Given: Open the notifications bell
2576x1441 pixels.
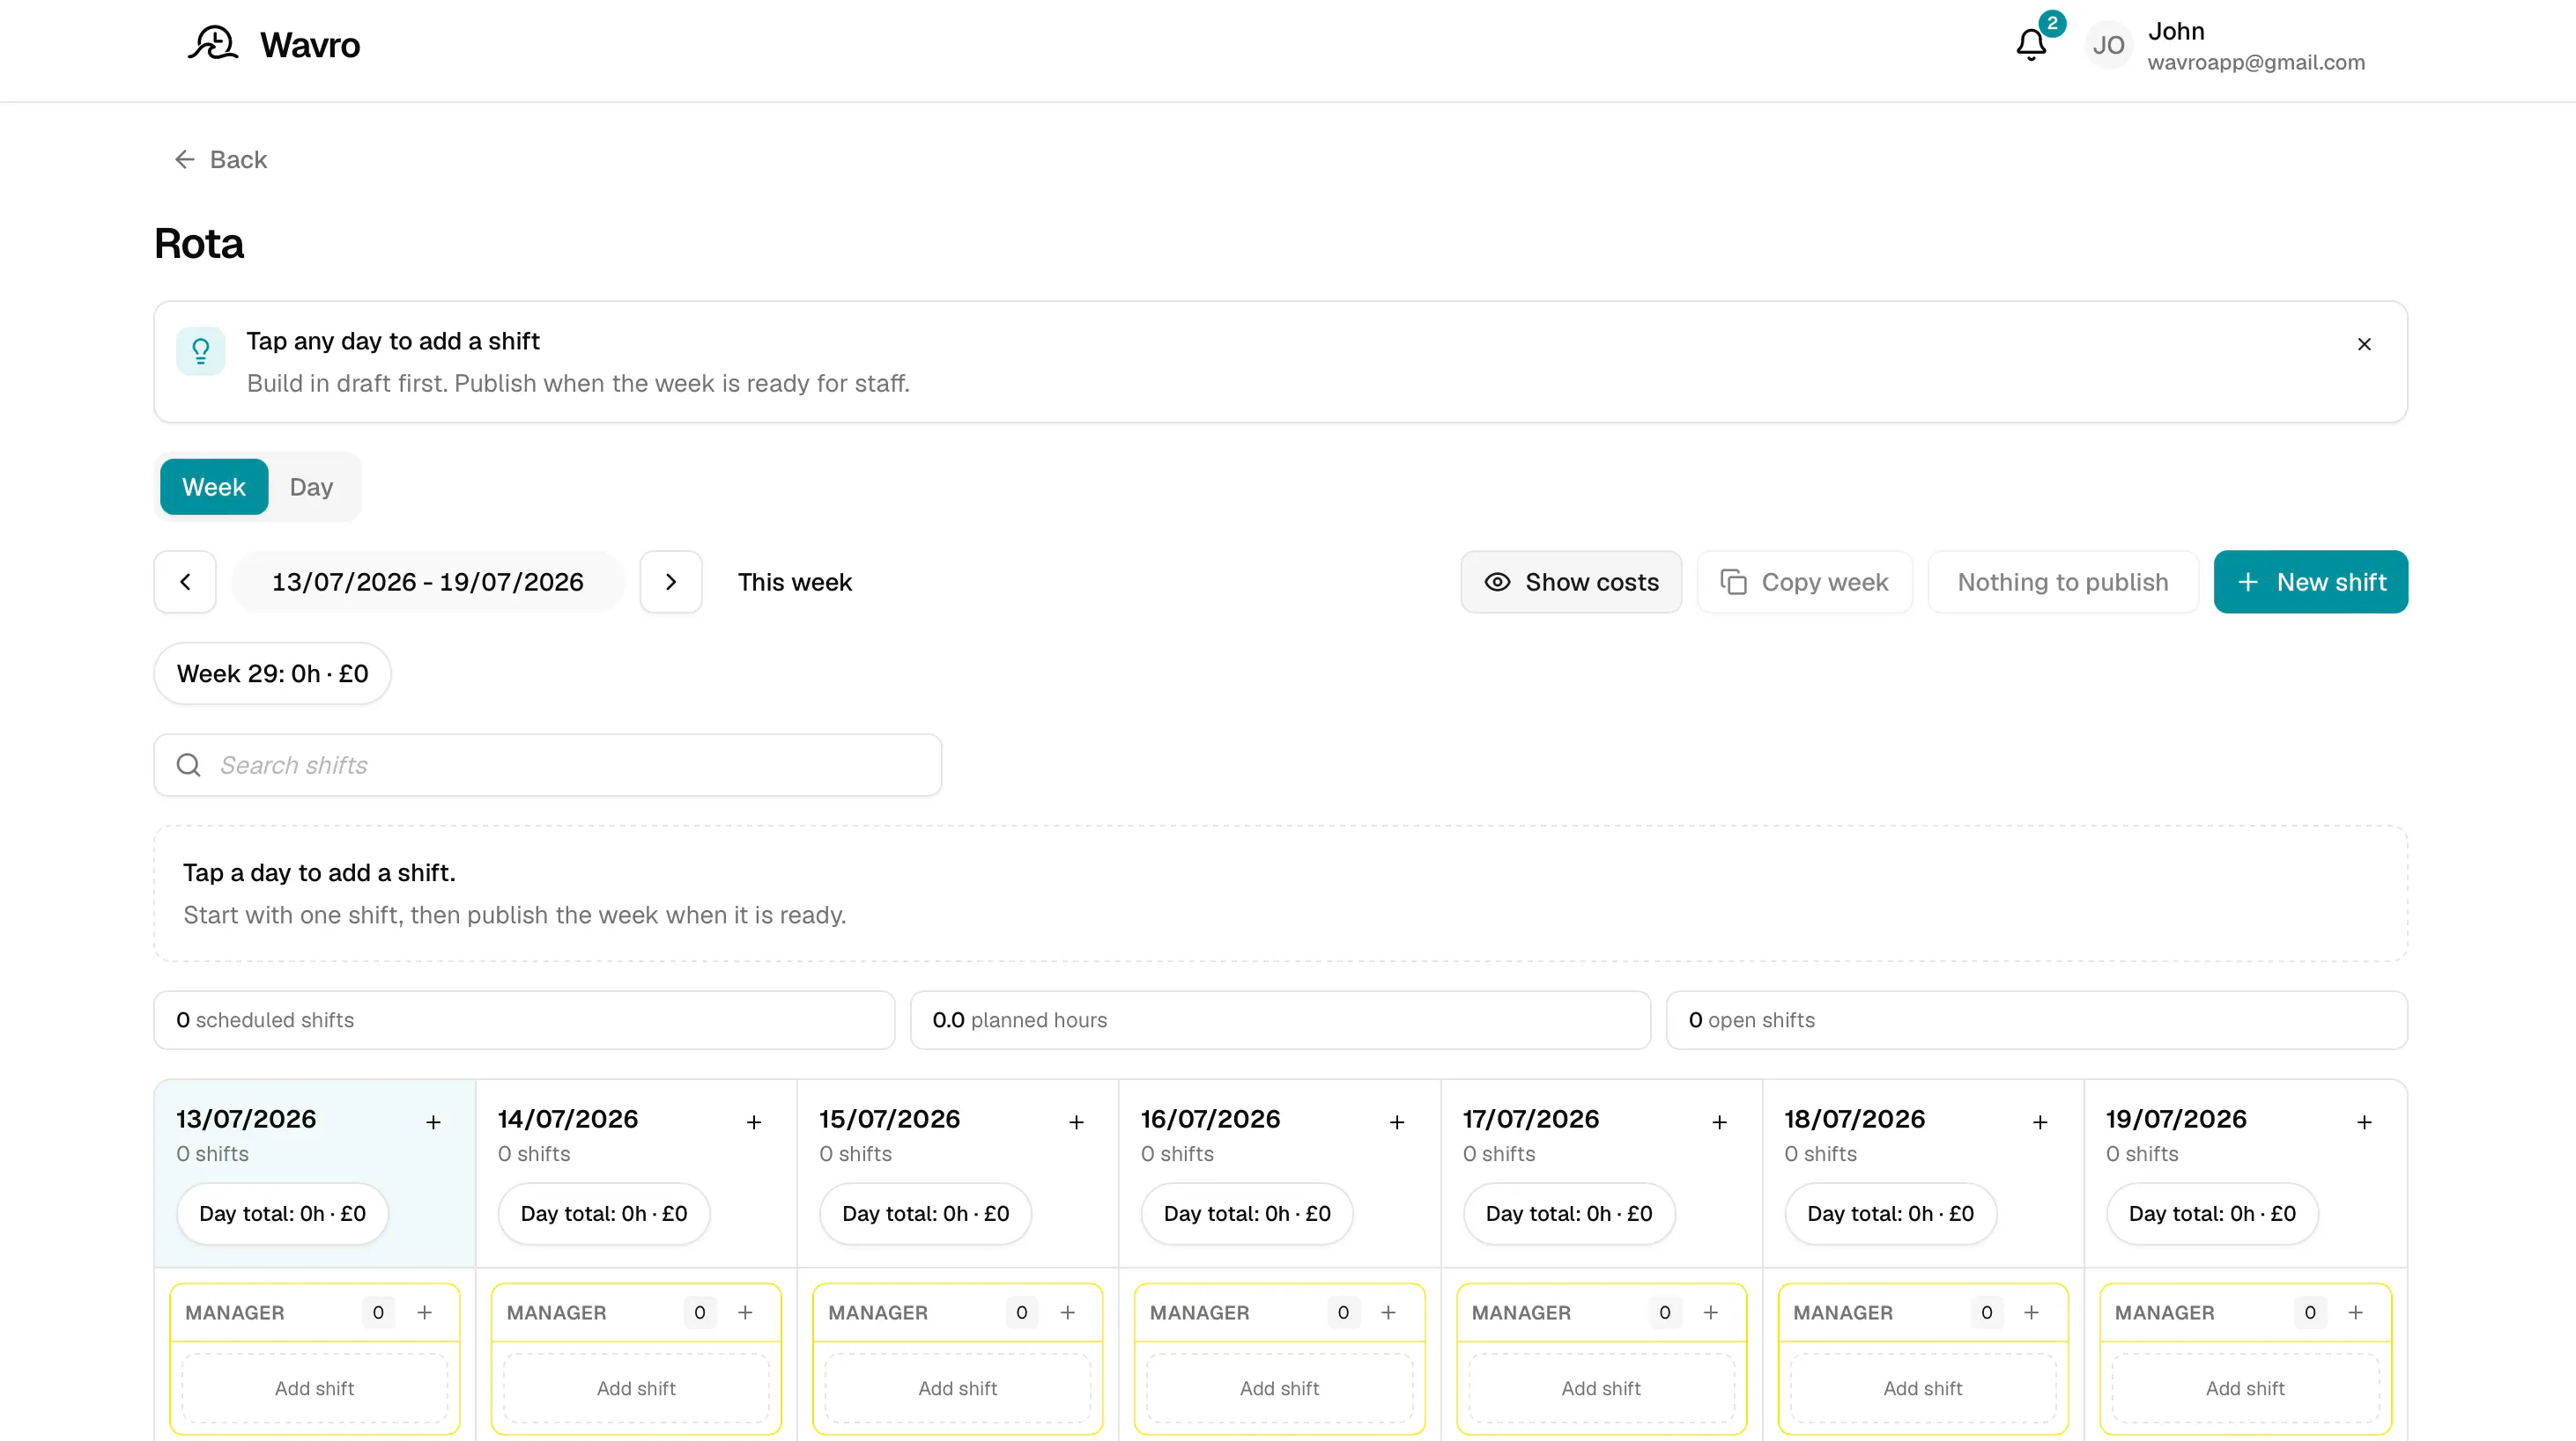Looking at the screenshot, I should pyautogui.click(x=2031, y=45).
